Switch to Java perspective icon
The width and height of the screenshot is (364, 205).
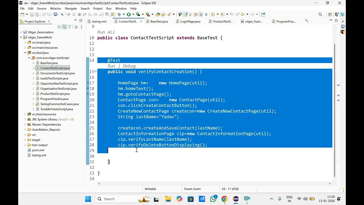337,14
